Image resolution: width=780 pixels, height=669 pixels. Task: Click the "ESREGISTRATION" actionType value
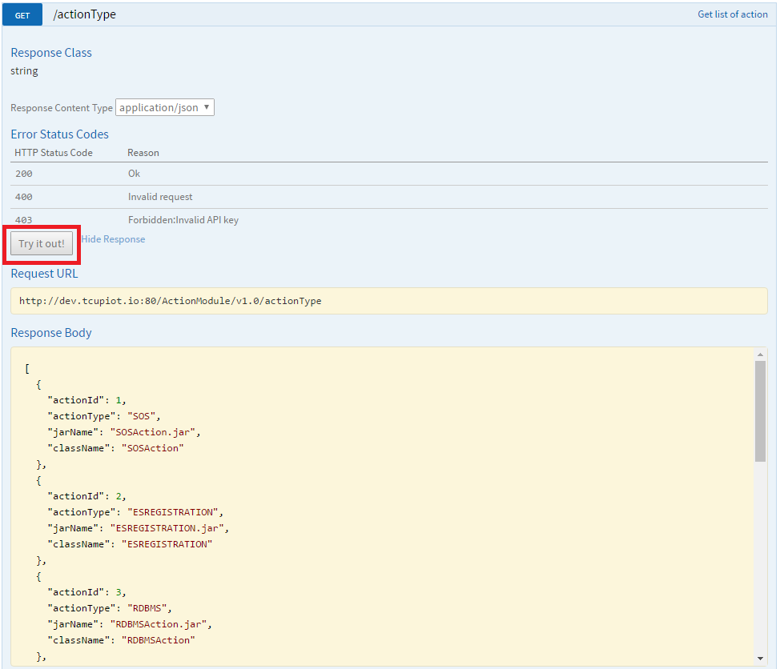[173, 512]
